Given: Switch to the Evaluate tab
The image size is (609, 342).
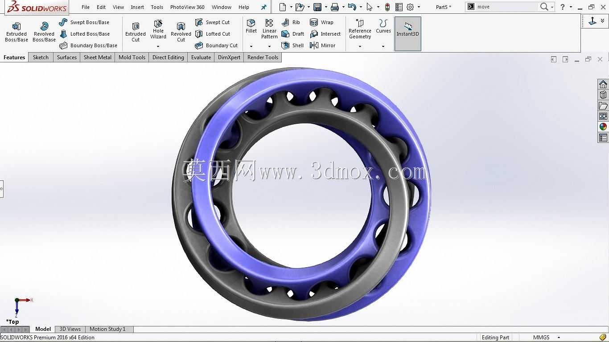Looking at the screenshot, I should 201,57.
